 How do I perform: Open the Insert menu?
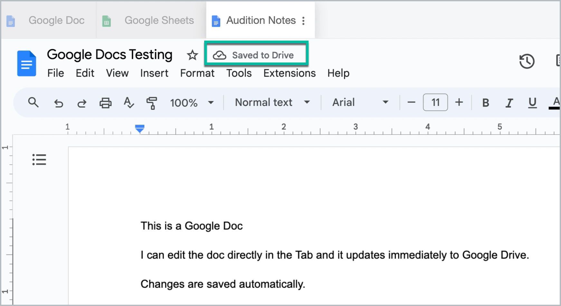click(154, 73)
